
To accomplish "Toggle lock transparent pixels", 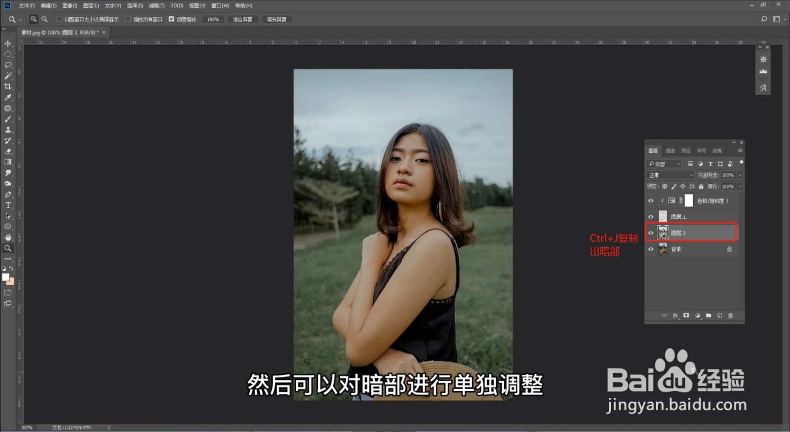I will [x=665, y=187].
